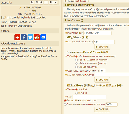This screenshot has height=114, width=129.
Task: Click the Share heading
Action: pyautogui.click(x=5, y=31)
